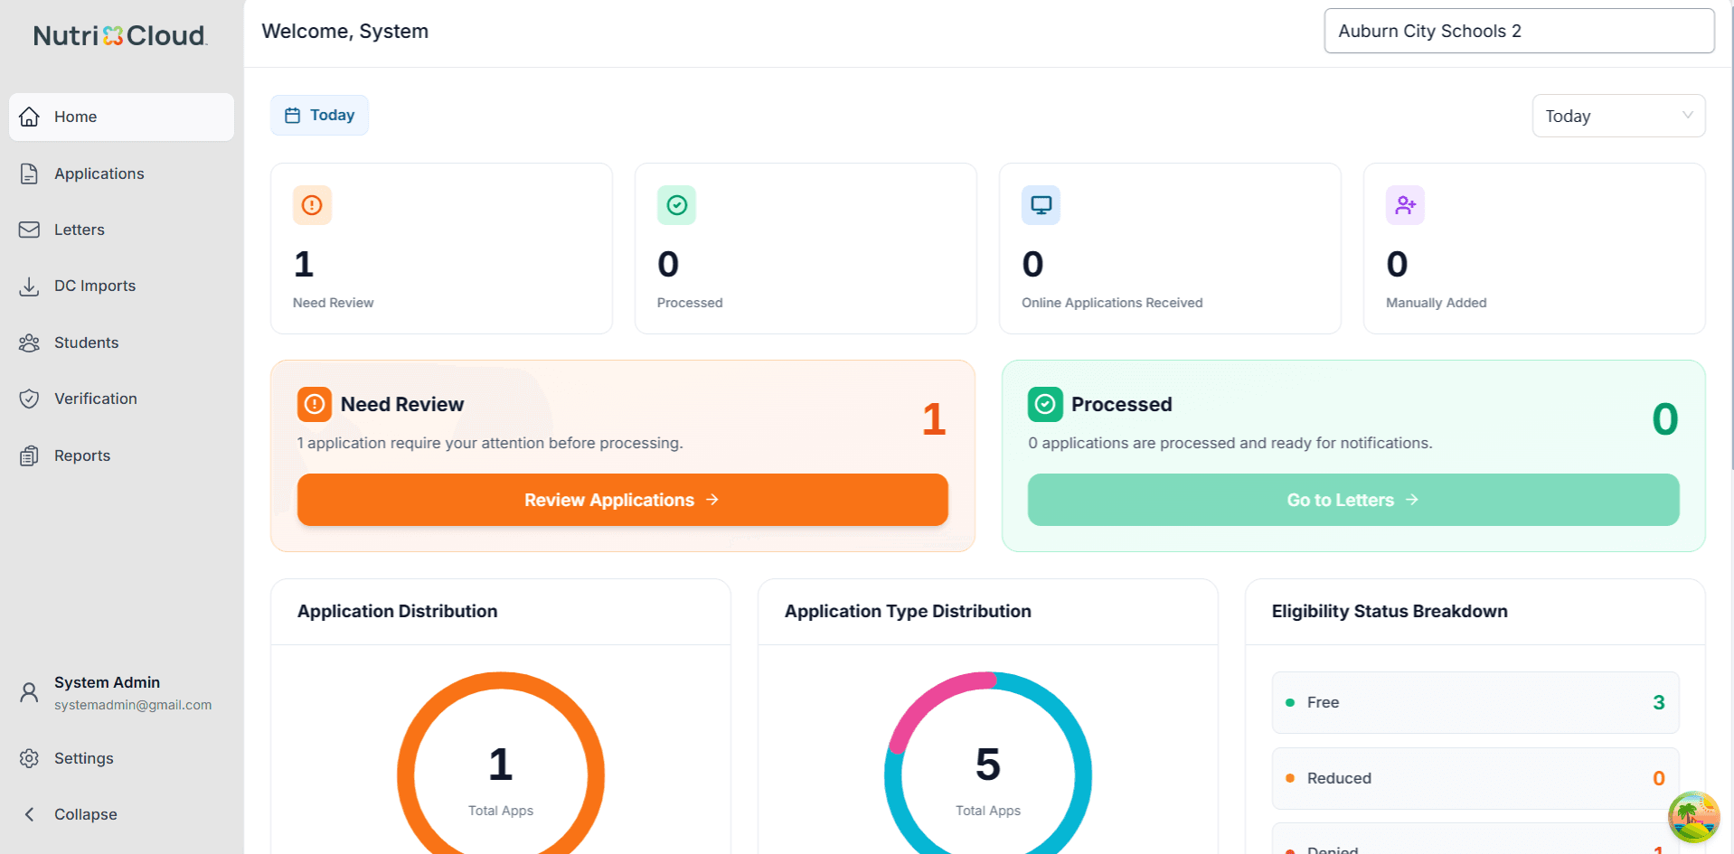Click the orange alert icon in Need Review stat card
Image resolution: width=1734 pixels, height=854 pixels.
click(312, 205)
